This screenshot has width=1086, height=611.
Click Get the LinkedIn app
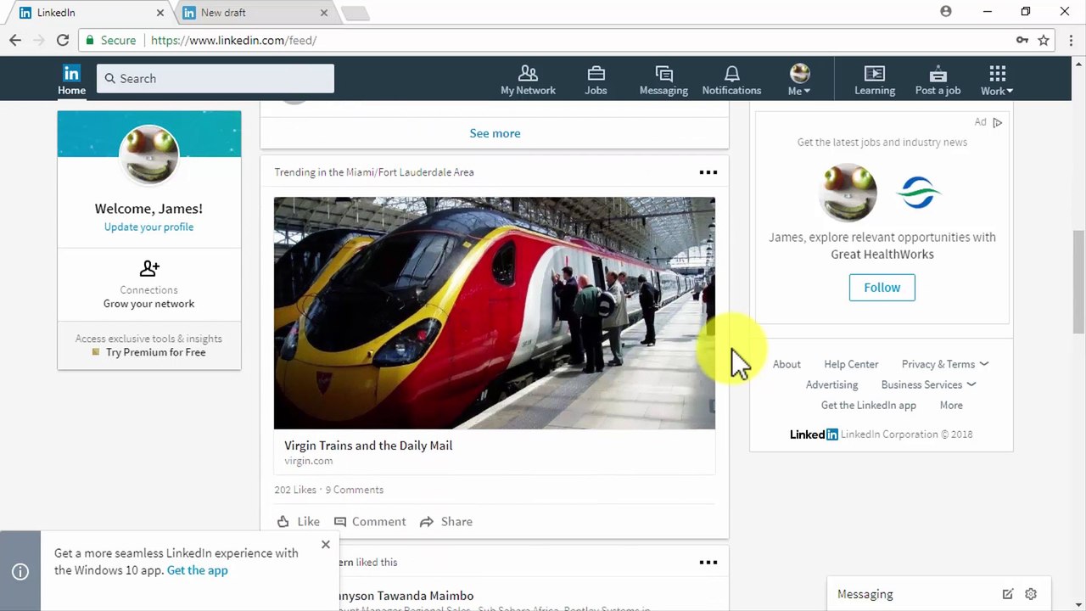(869, 405)
